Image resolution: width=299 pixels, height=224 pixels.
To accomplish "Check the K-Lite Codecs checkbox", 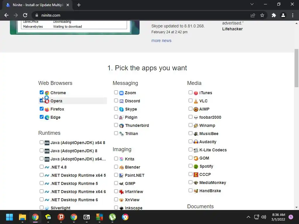I will 190,150.
